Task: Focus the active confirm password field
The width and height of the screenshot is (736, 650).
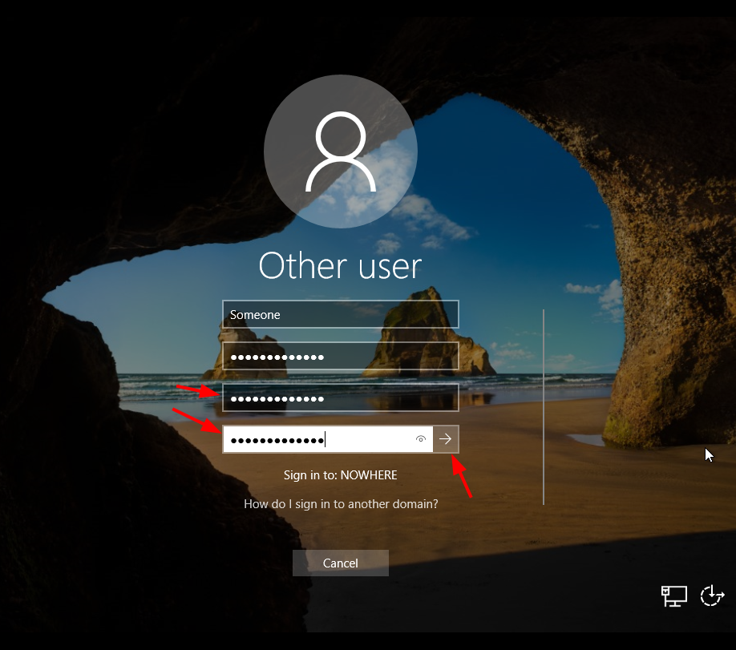Action: [x=328, y=438]
